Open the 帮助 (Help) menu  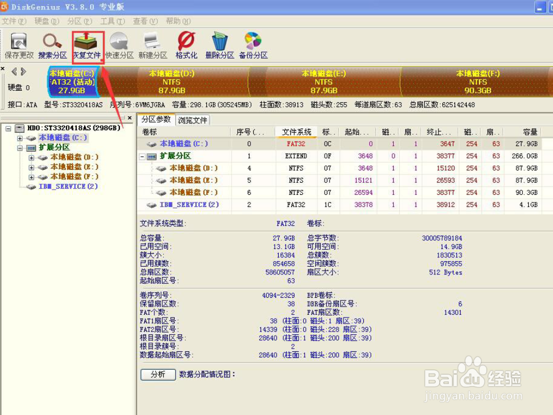coord(178,22)
